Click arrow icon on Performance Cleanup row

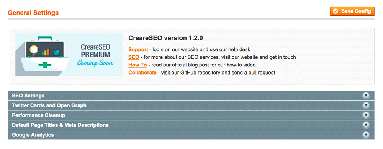tap(366, 115)
